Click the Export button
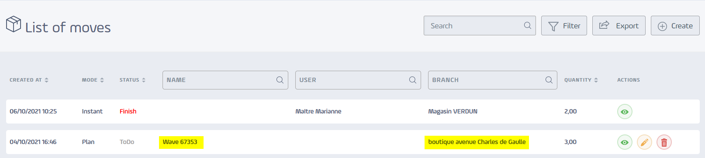This screenshot has width=705, height=158. pyautogui.click(x=619, y=26)
